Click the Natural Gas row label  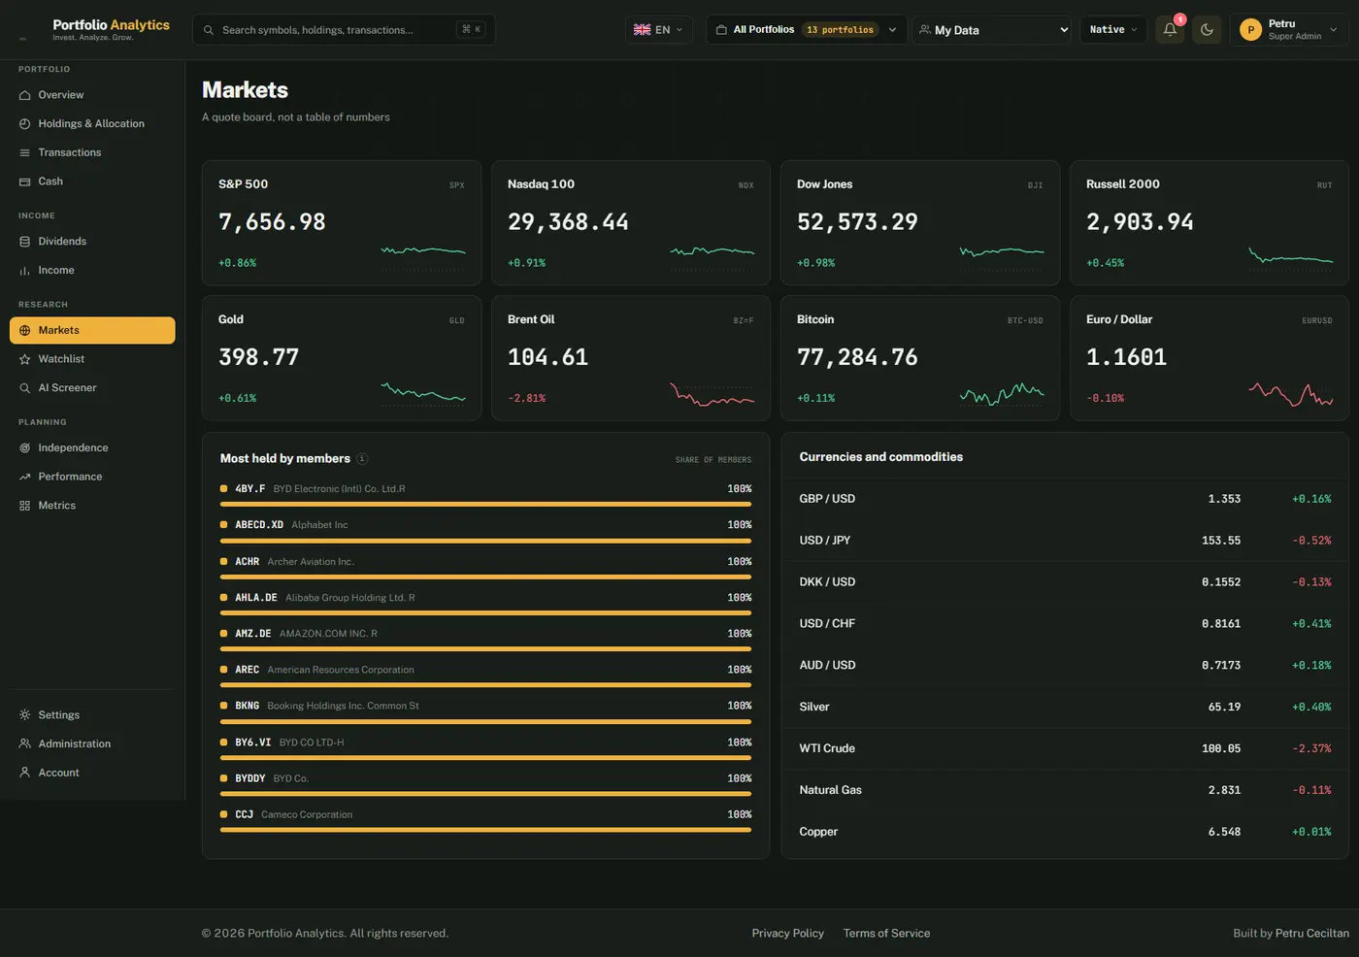click(x=830, y=790)
